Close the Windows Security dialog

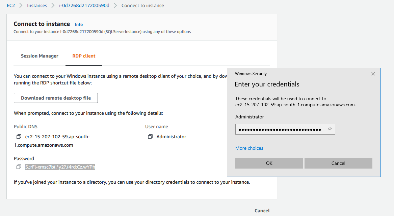point(373,74)
